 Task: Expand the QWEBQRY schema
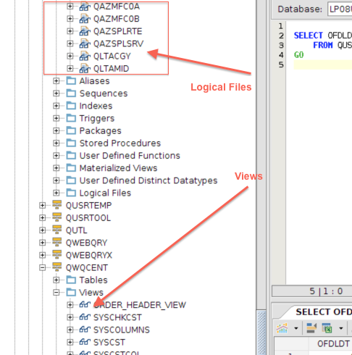(42, 243)
